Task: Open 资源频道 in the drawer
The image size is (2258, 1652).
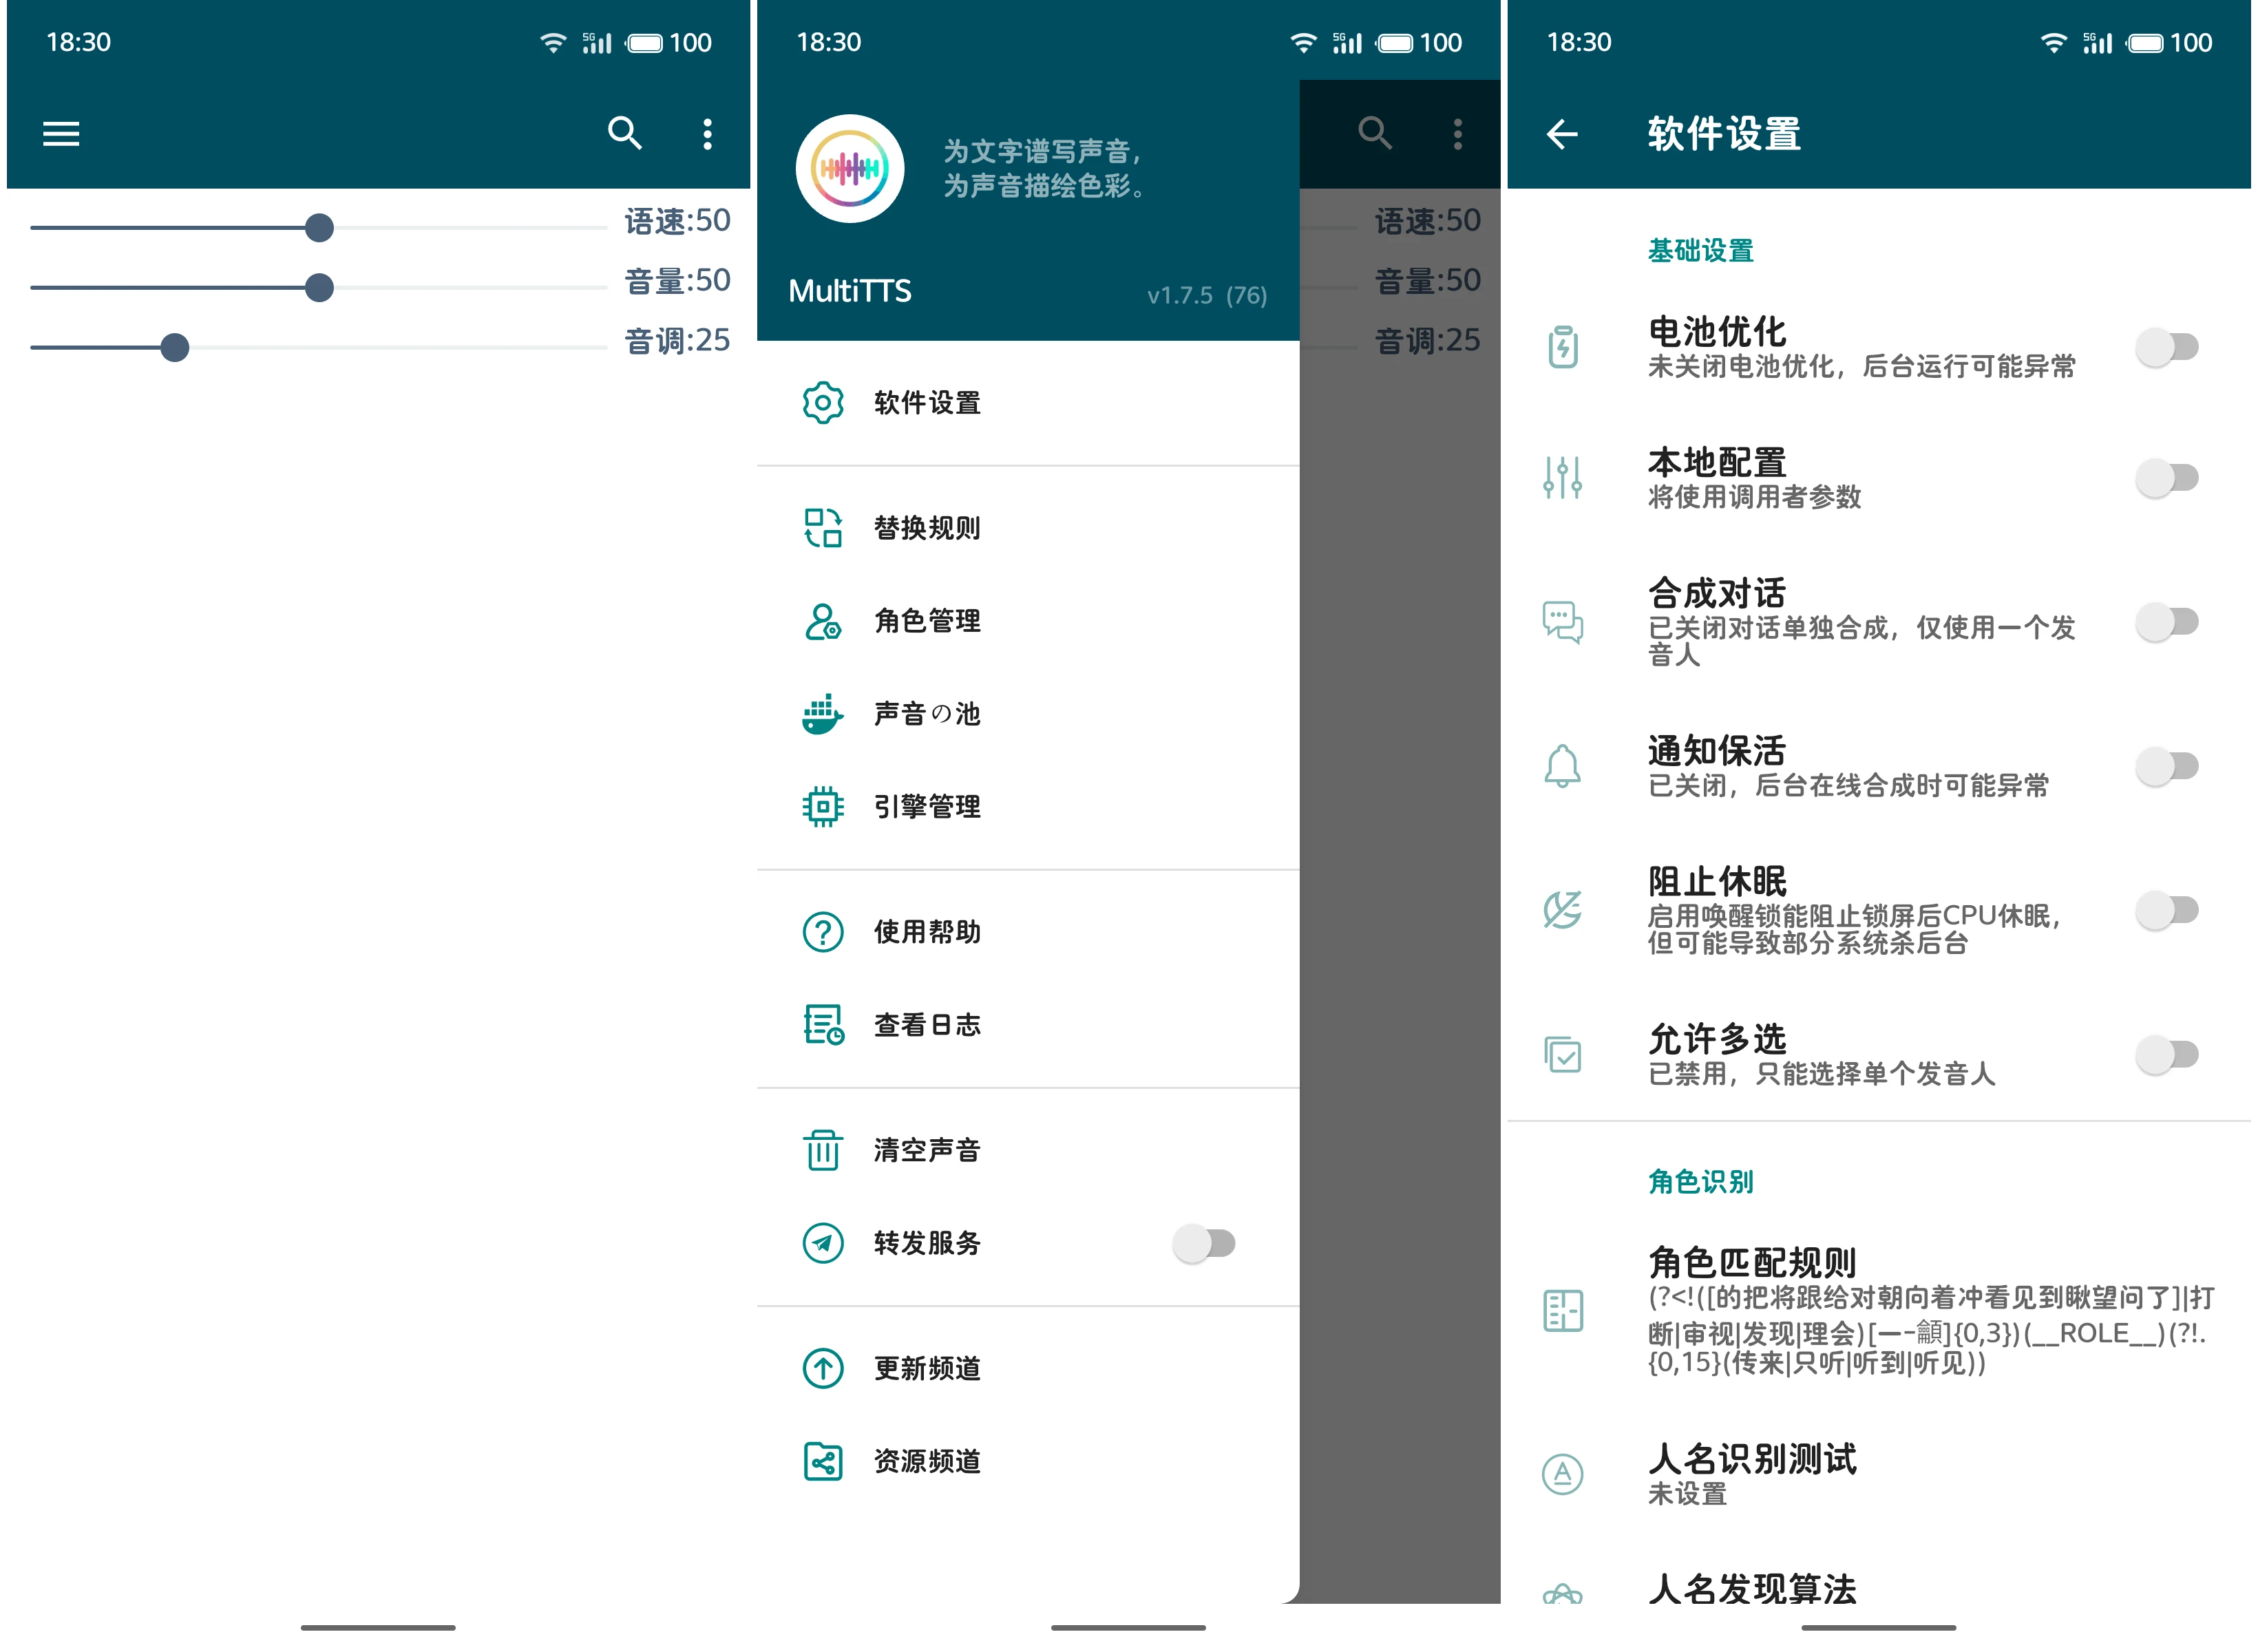Action: (1028, 1461)
